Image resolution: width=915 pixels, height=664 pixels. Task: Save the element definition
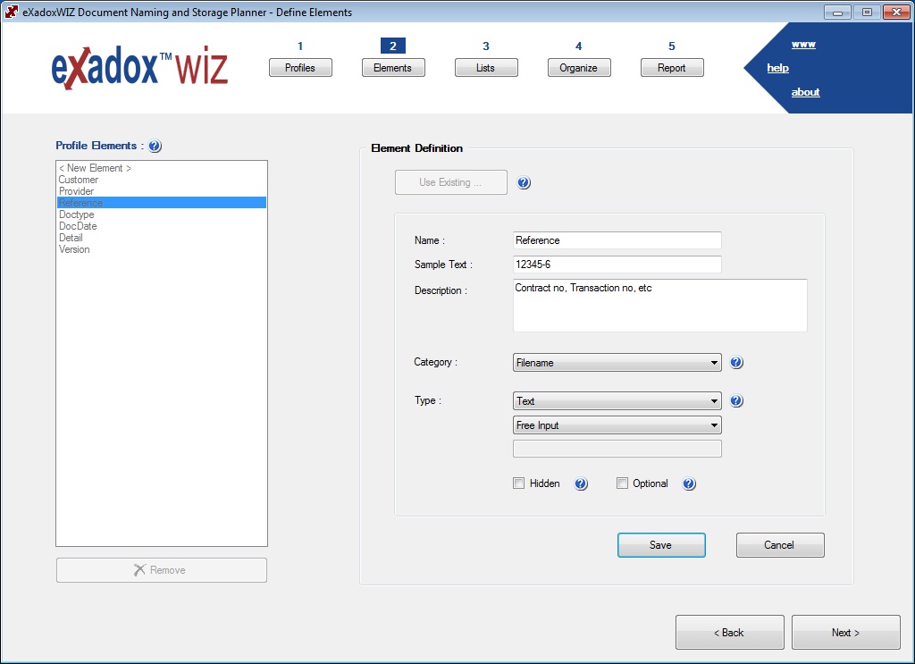[x=661, y=545]
